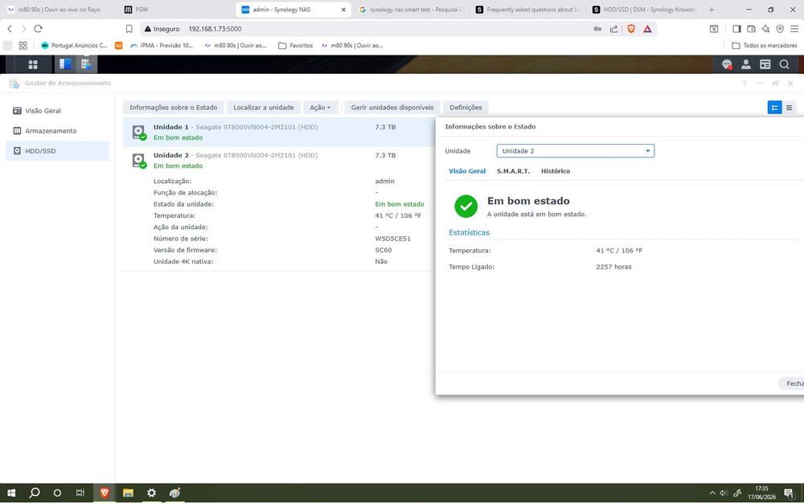Open the Brave wallet icon
Image resolution: width=804 pixels, height=504 pixels.
(x=751, y=29)
